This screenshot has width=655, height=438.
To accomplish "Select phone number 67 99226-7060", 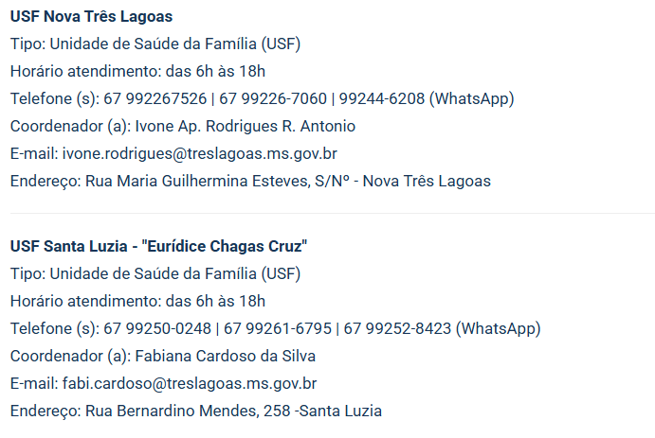I will click(x=275, y=99).
